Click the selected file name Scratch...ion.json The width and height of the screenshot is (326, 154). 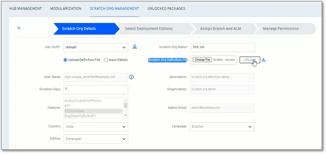pos(224,60)
